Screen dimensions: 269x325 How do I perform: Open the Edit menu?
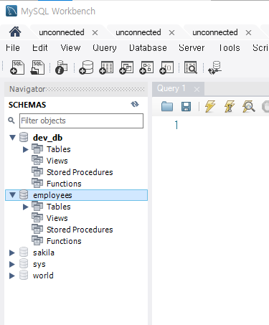coord(40,47)
